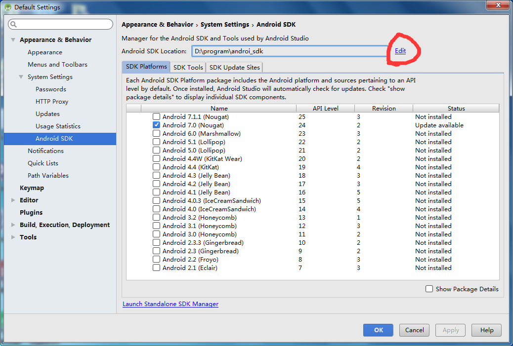Sort by the API Level column header
The width and height of the screenshot is (513, 346).
[x=326, y=109]
